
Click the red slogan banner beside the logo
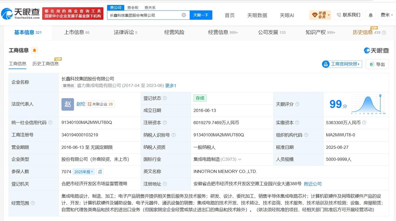click(73, 13)
